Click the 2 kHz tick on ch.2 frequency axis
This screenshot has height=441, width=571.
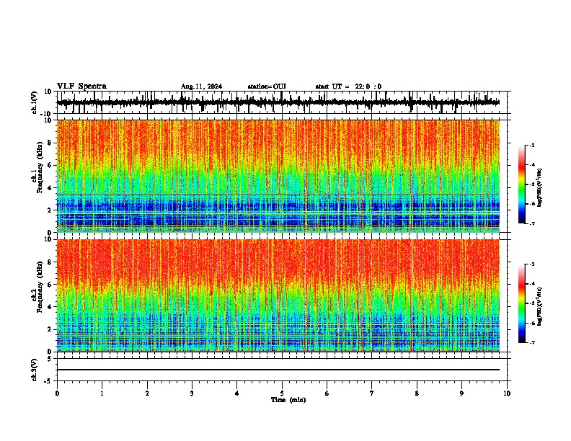click(x=50, y=329)
